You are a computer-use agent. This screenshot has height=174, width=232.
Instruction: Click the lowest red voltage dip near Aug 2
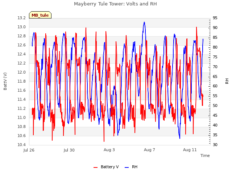point(104,141)
